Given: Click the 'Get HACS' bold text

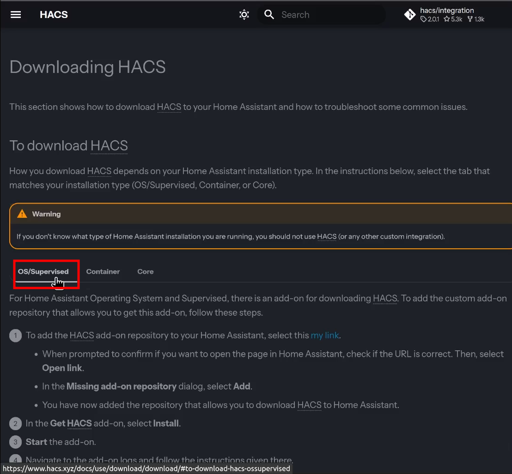Looking at the screenshot, I should click(71, 423).
